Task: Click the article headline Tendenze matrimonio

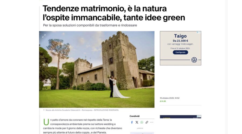Action: [114, 13]
